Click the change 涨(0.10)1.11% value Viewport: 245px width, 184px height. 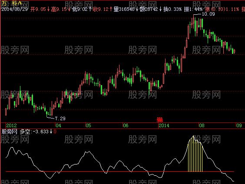[222, 9]
